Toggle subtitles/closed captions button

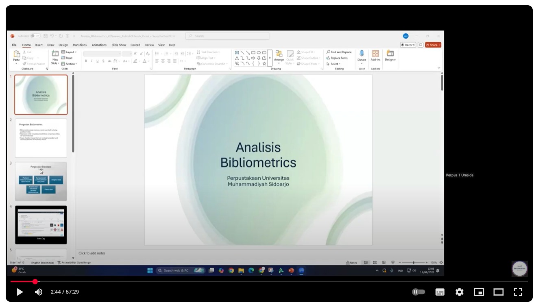pyautogui.click(x=440, y=292)
